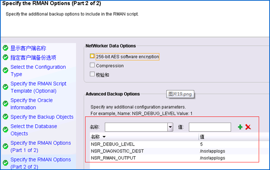Click green checkmark beside 显示客户端名称
270x170 pixels.
pyautogui.click(x=5, y=48)
